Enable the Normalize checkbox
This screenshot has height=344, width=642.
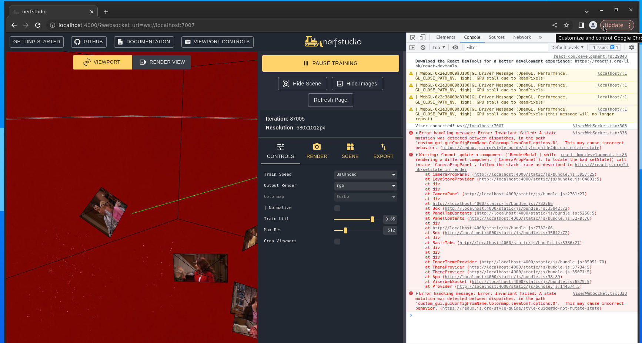coord(337,208)
